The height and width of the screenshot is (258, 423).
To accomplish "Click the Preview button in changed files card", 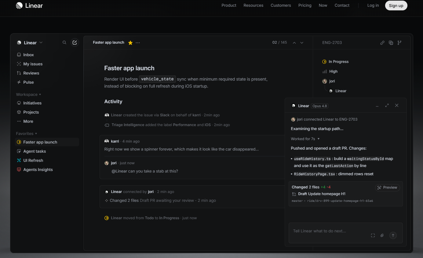I will tap(387, 187).
